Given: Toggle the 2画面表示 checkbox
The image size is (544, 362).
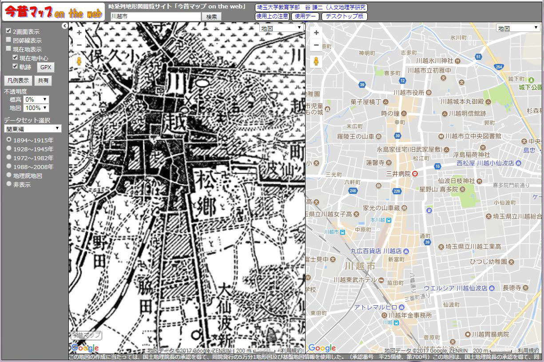Looking at the screenshot, I should tap(8, 31).
